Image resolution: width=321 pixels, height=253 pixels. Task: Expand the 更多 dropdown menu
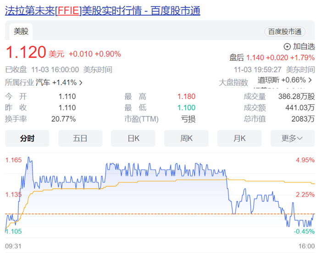[292, 138]
